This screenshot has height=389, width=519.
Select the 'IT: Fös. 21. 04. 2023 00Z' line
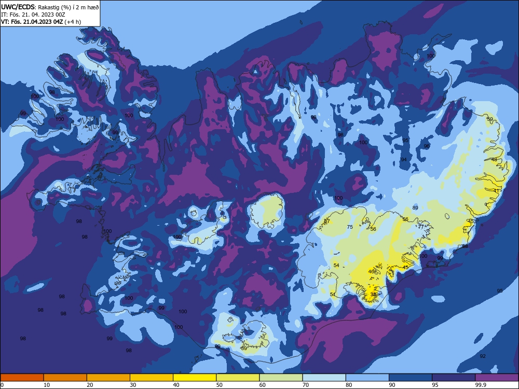tap(33, 15)
